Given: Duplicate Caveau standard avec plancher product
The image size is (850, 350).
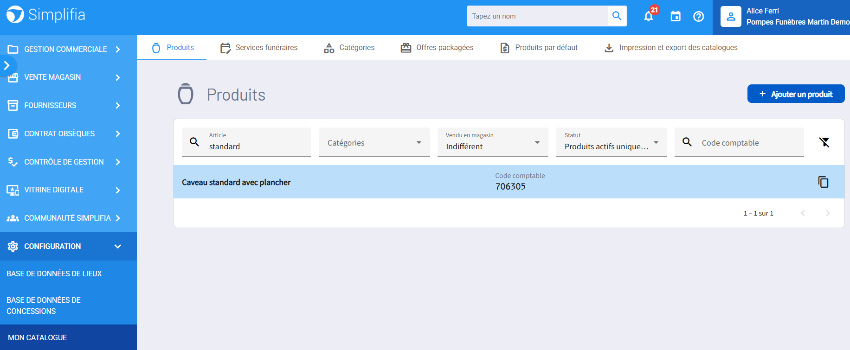Looking at the screenshot, I should [823, 182].
